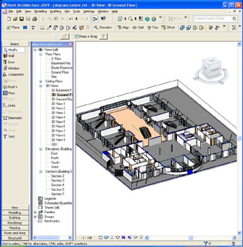Select the Text tool
The image size is (243, 247).
point(9,137)
